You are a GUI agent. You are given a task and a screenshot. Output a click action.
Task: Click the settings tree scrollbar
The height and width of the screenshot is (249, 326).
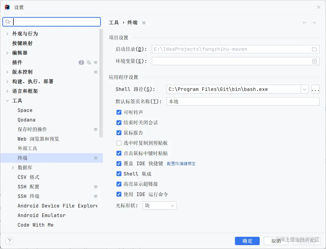click(x=101, y=83)
